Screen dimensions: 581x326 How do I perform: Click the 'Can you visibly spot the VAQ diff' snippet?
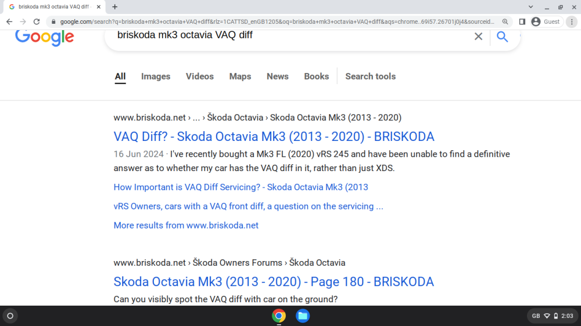click(x=225, y=299)
